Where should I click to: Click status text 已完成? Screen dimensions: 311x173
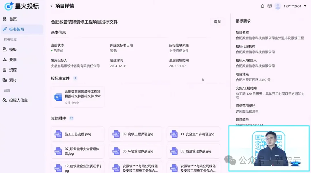(58, 51)
